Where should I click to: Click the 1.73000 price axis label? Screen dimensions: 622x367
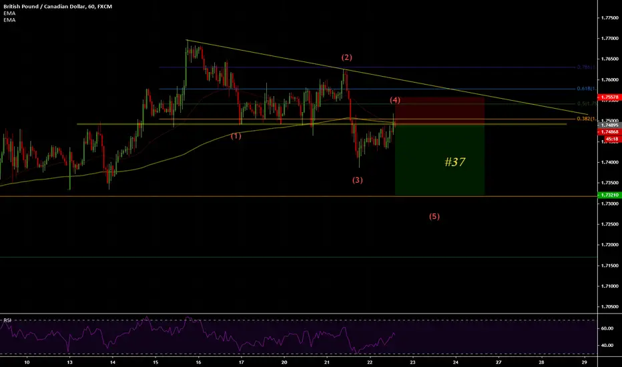pos(610,204)
